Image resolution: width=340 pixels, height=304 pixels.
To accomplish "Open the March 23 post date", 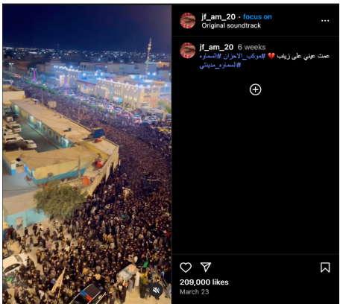I will (x=195, y=292).
